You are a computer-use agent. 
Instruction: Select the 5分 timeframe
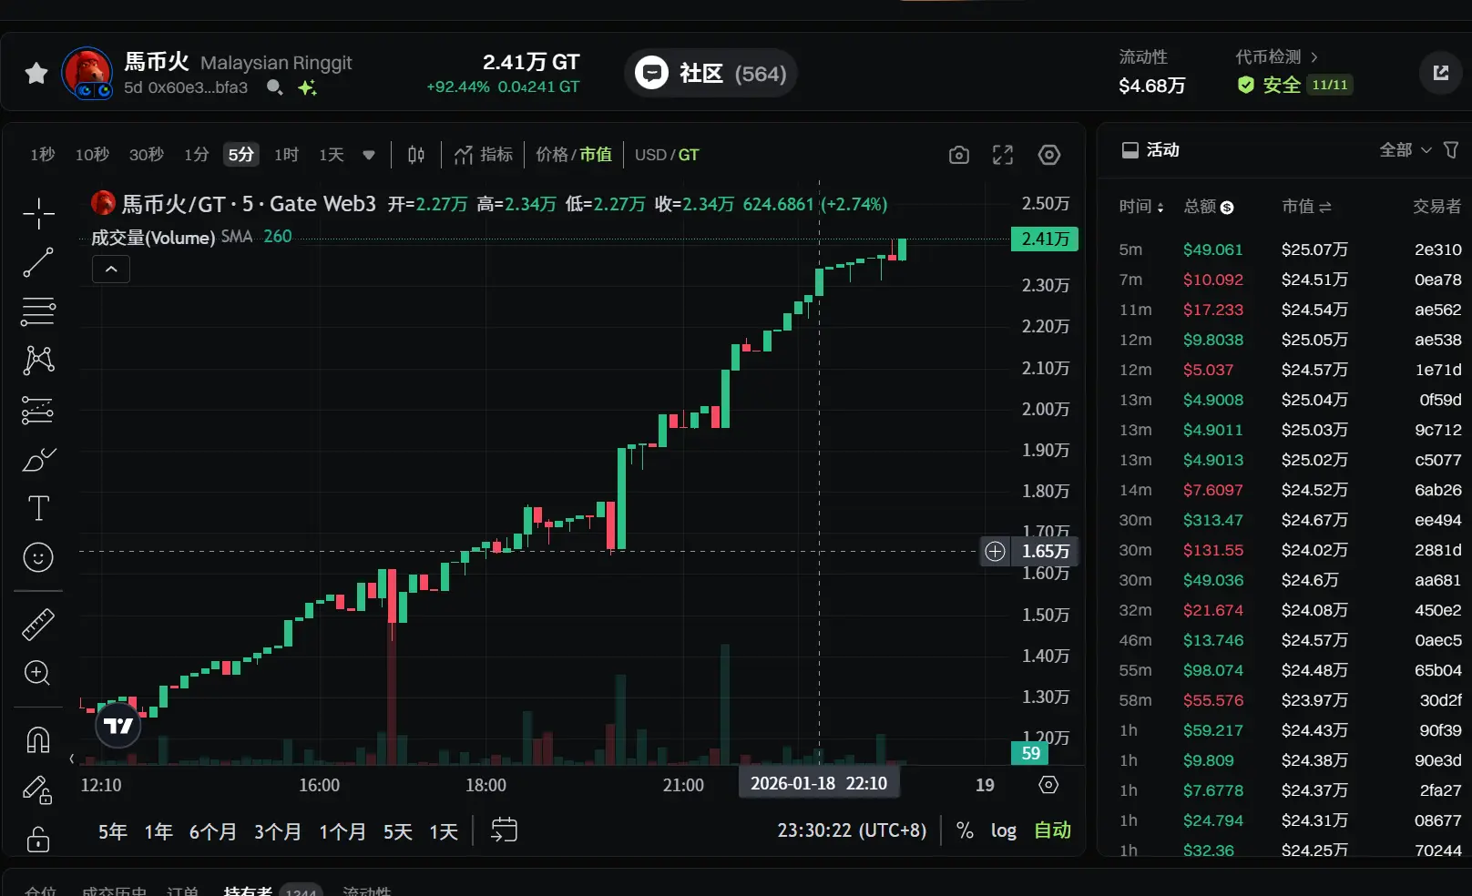(x=241, y=155)
